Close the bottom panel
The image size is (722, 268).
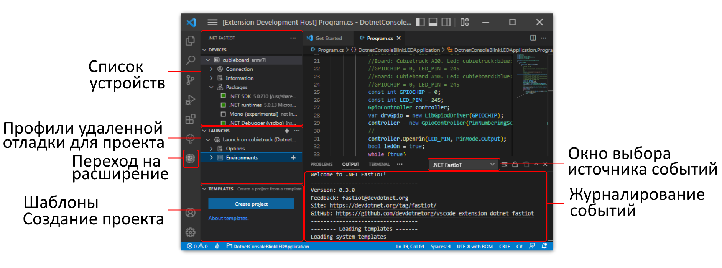pyautogui.click(x=545, y=164)
